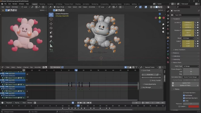Uncheck the Keyframe Numbers checkbox
Image resolution: width=201 pixels, height=113 pixels.
click(x=184, y=98)
